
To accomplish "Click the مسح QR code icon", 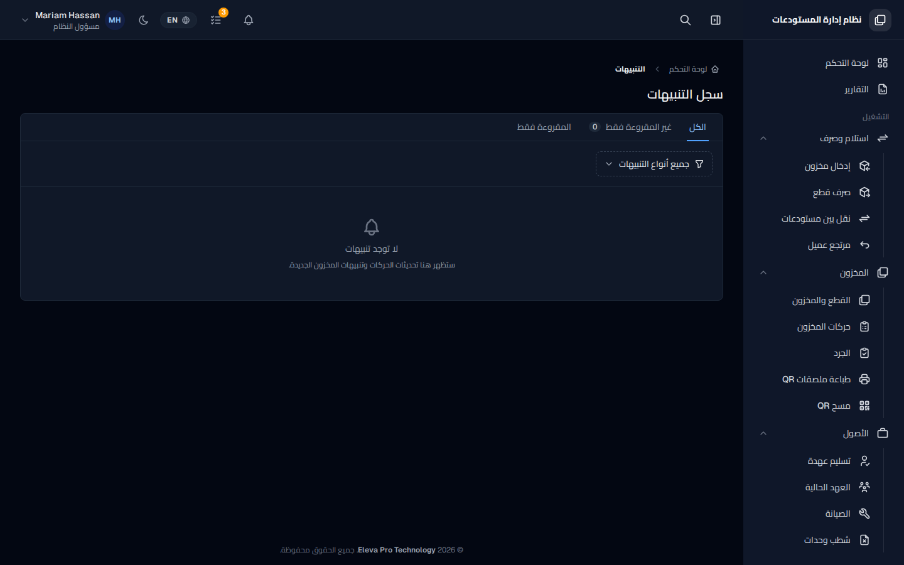I will (864, 406).
